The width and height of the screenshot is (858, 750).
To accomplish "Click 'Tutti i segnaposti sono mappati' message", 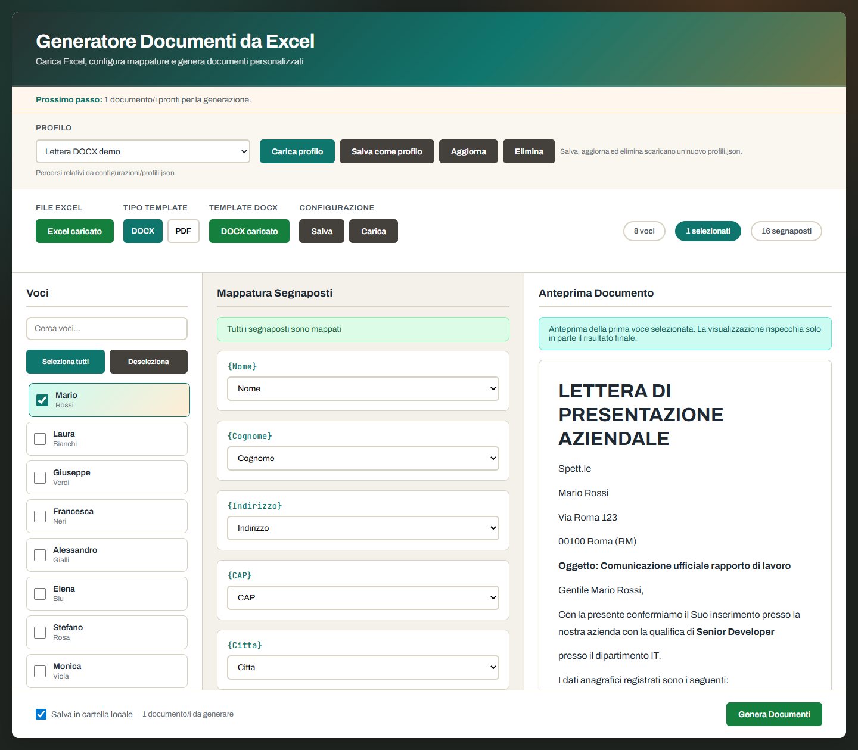I will click(x=363, y=329).
